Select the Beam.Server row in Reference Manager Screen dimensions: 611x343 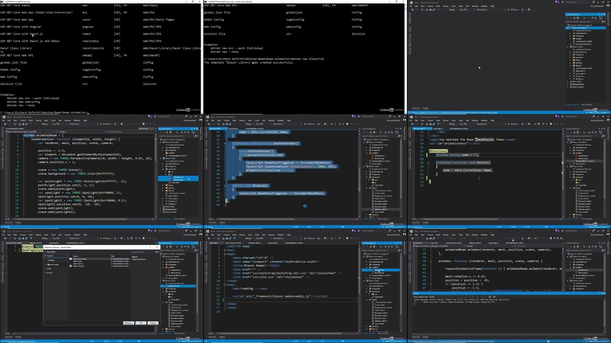point(100,264)
